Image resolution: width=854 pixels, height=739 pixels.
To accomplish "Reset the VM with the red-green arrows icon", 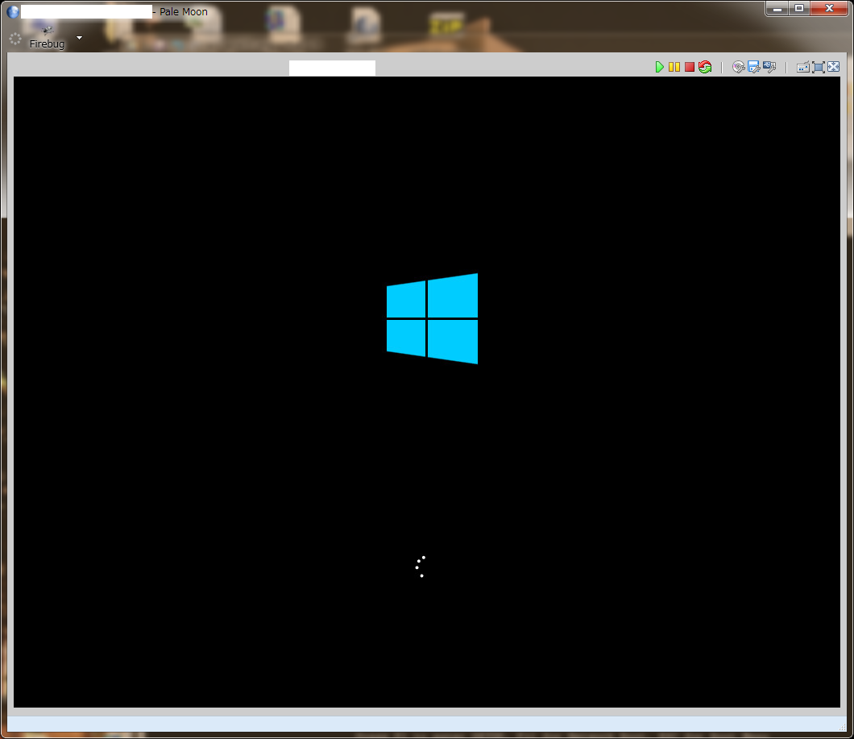I will (705, 67).
